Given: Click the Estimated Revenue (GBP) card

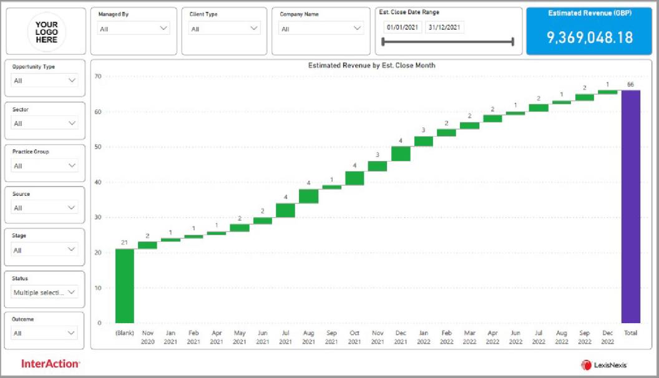Looking at the screenshot, I should tap(589, 31).
